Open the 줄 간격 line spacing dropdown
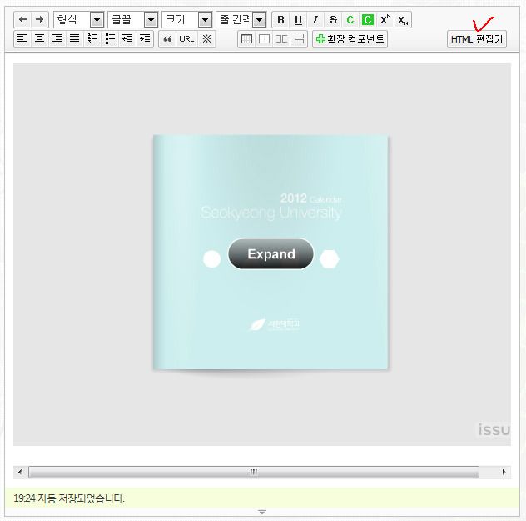The image size is (526, 521). click(x=241, y=19)
